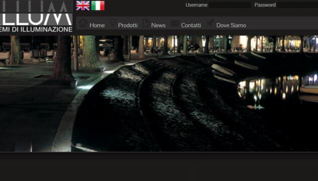Click the Username label text
The width and height of the screenshot is (318, 181).
coord(196,5)
